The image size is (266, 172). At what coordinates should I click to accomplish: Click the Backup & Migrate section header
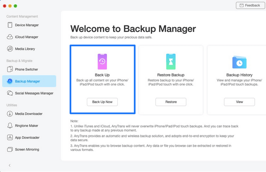tap(19, 60)
